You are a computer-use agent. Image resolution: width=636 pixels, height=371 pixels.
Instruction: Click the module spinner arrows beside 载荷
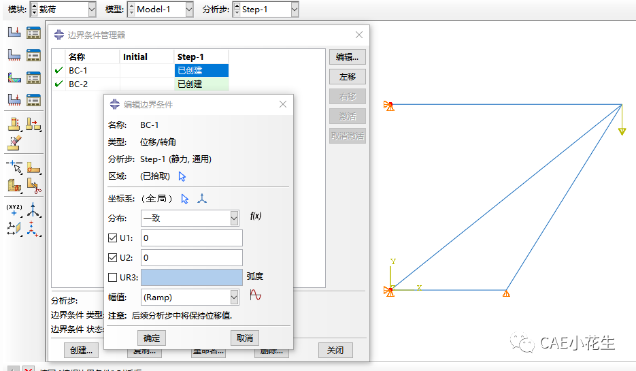click(34, 10)
